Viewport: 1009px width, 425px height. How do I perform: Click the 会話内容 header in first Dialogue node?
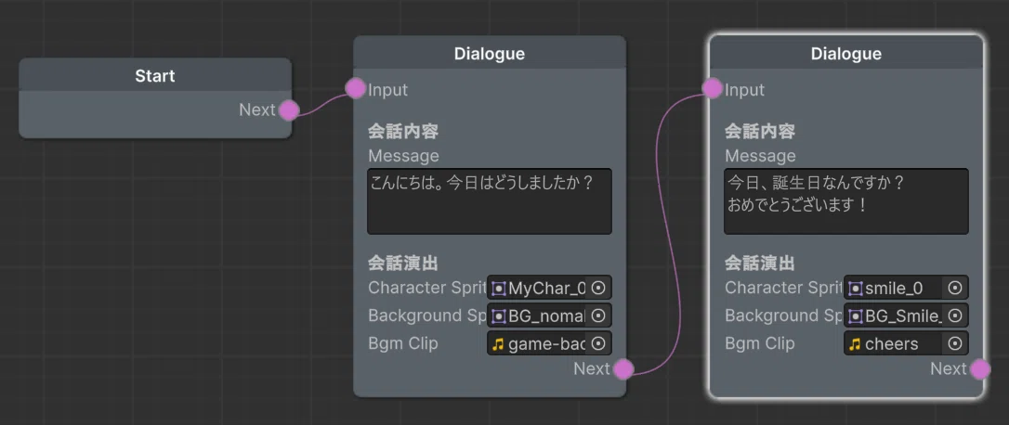[x=403, y=132]
